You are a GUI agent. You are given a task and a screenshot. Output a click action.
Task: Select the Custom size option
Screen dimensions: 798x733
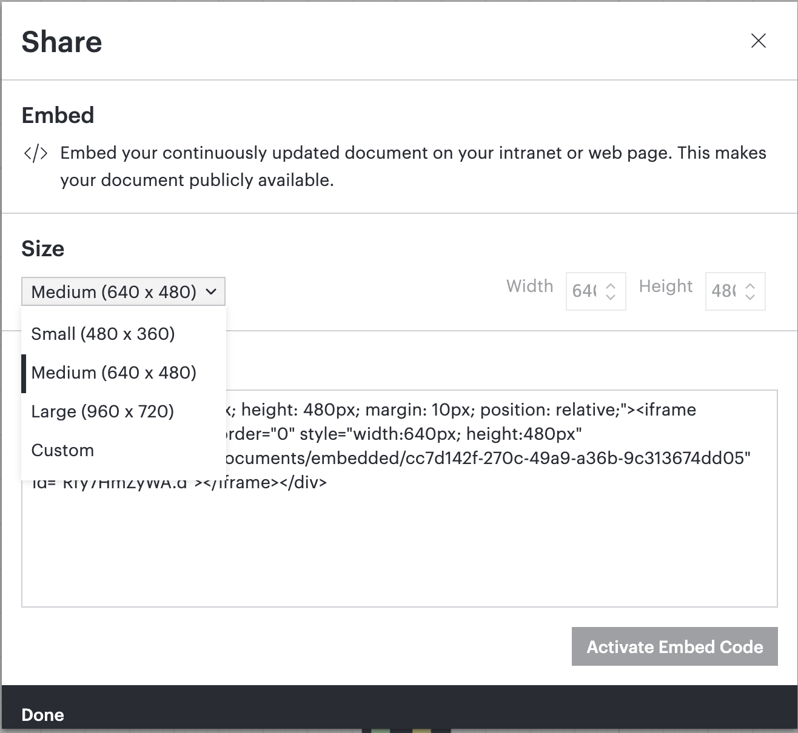(x=124, y=450)
